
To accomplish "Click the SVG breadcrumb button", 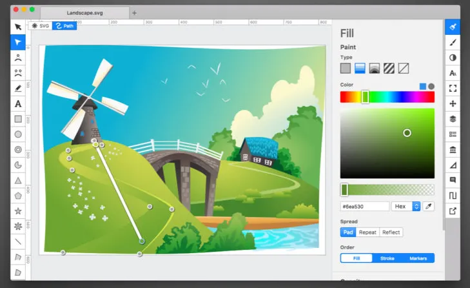I will point(41,26).
